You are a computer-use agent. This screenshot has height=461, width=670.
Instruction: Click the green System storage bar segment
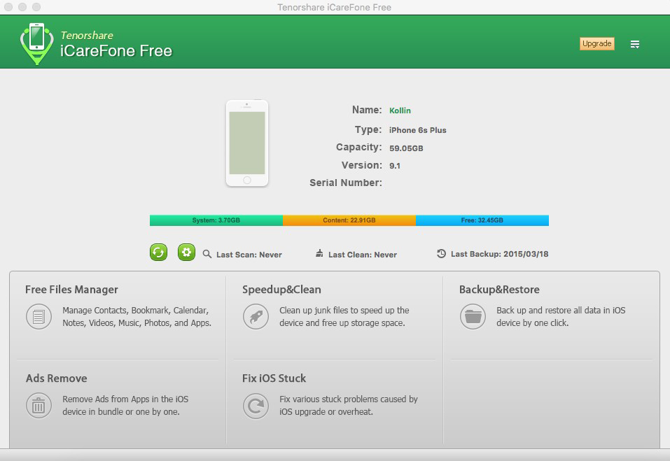(x=216, y=220)
